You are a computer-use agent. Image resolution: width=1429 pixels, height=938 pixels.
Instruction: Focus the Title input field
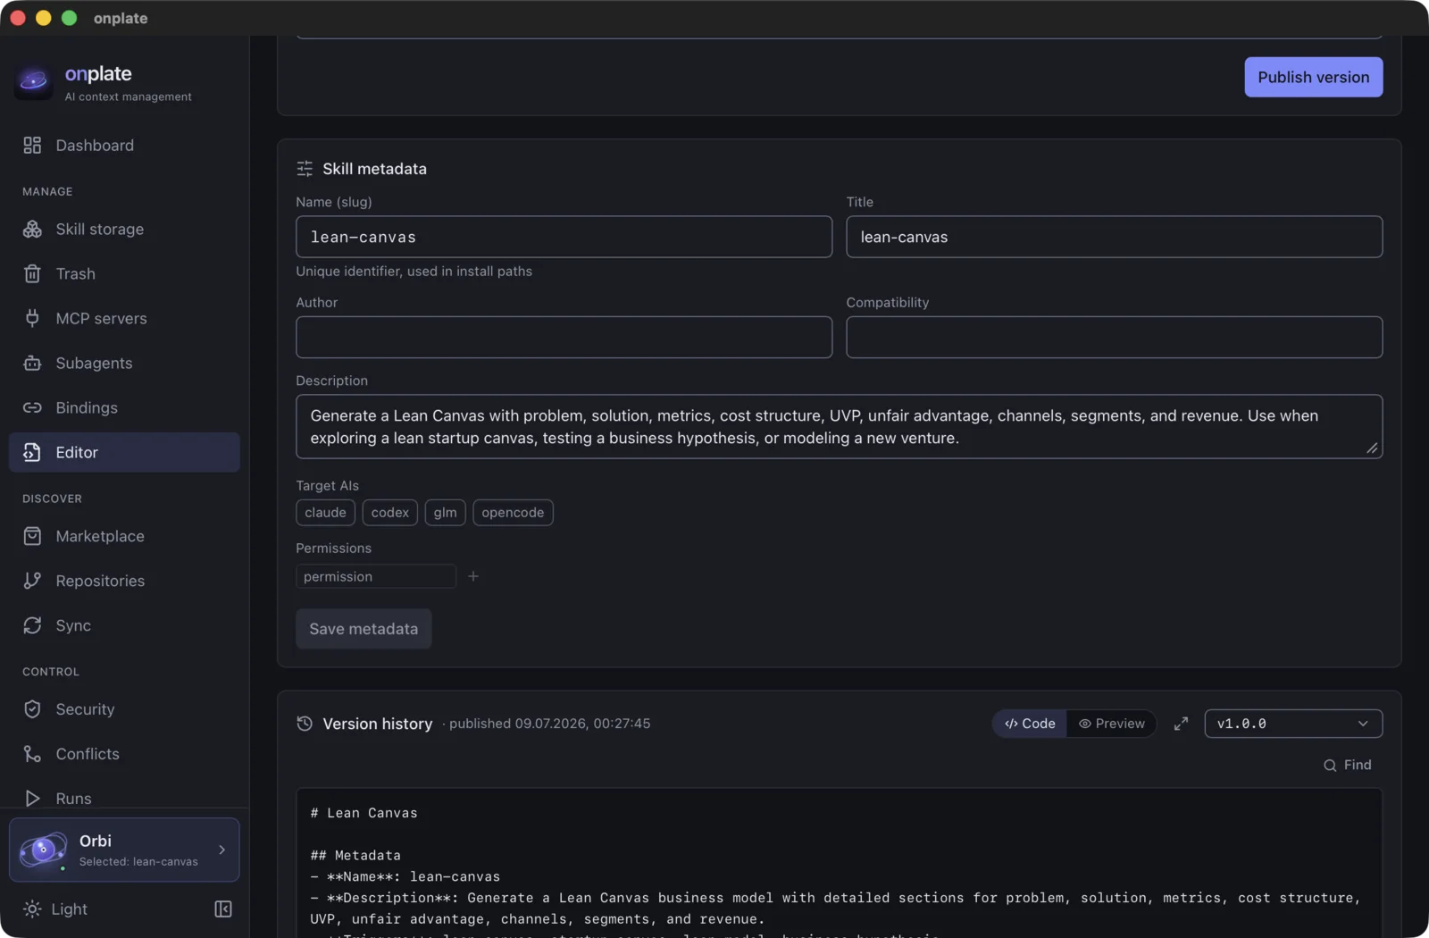coord(1114,237)
